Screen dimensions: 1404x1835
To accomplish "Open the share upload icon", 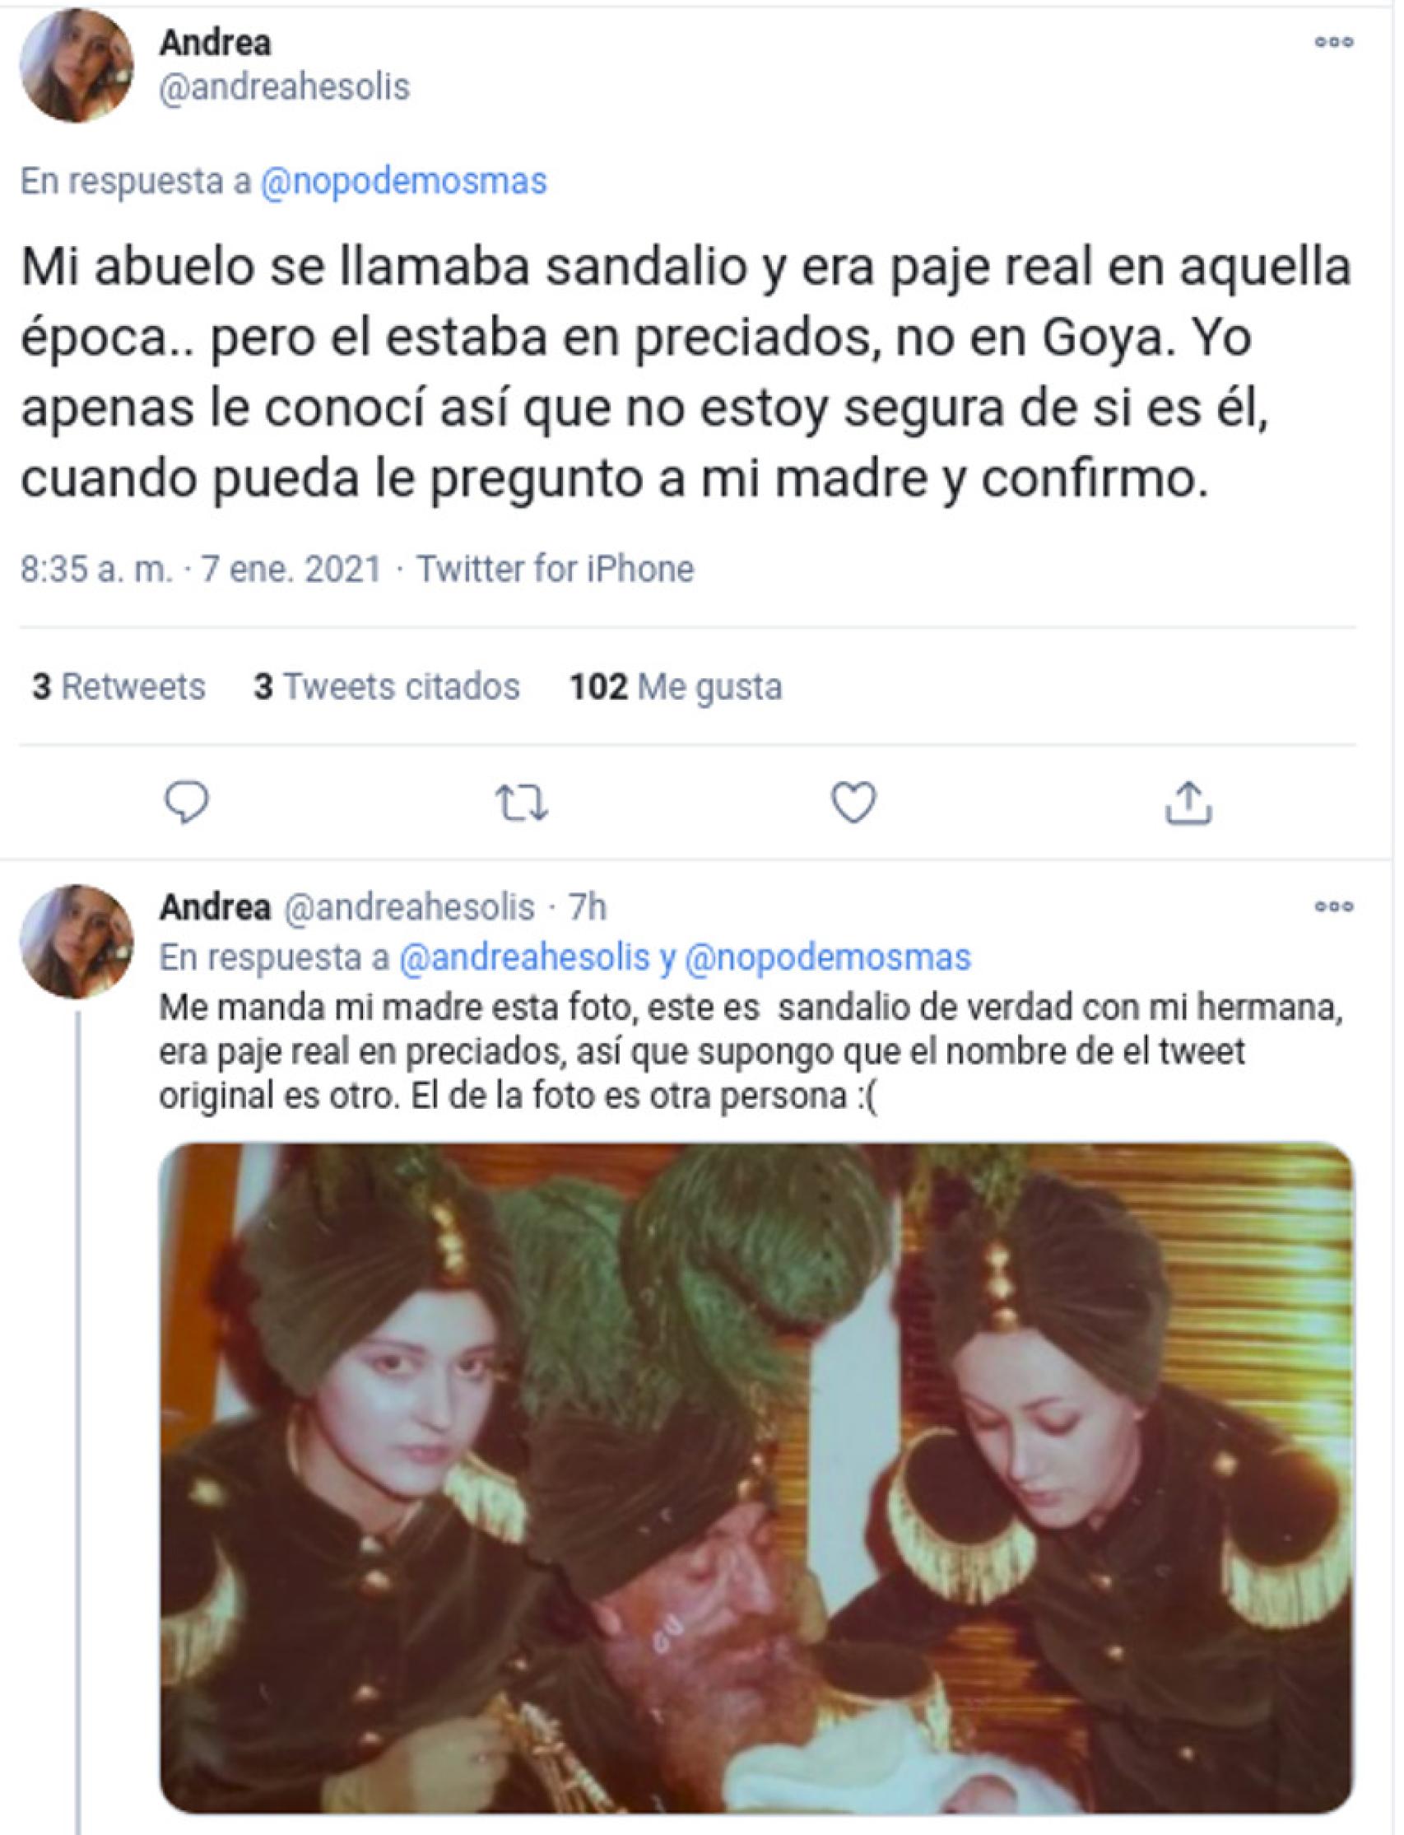I will pos(1188,803).
